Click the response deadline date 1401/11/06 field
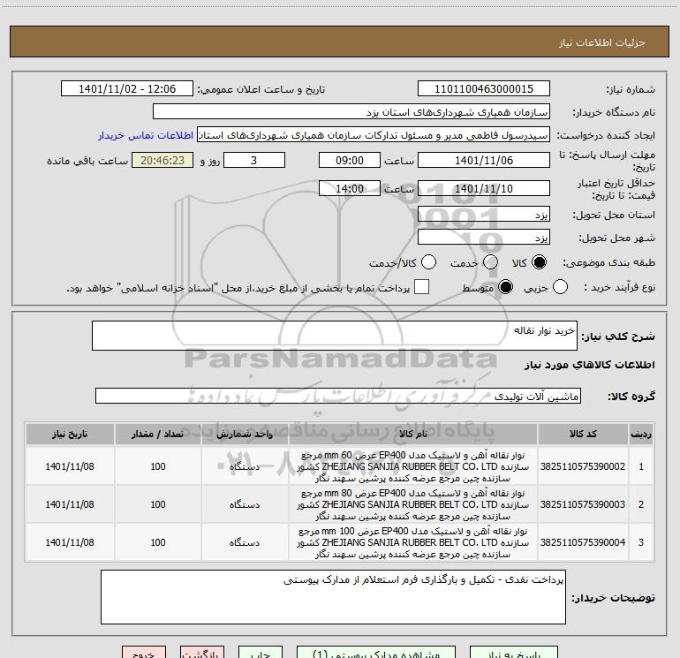 (x=484, y=161)
